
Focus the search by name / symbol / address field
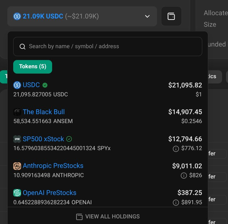pyautogui.click(x=108, y=46)
